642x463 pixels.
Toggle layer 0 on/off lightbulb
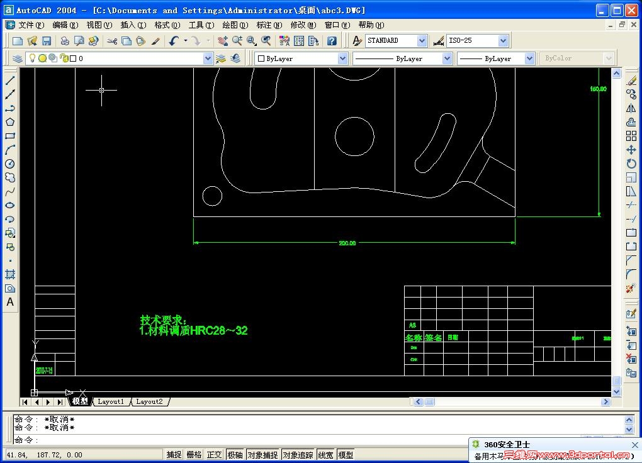pos(32,58)
